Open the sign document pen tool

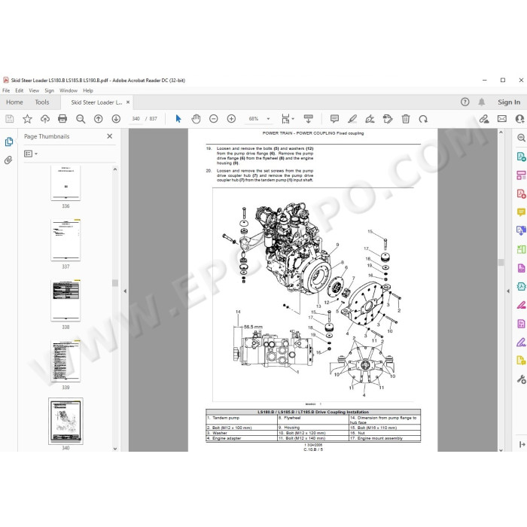point(370,119)
